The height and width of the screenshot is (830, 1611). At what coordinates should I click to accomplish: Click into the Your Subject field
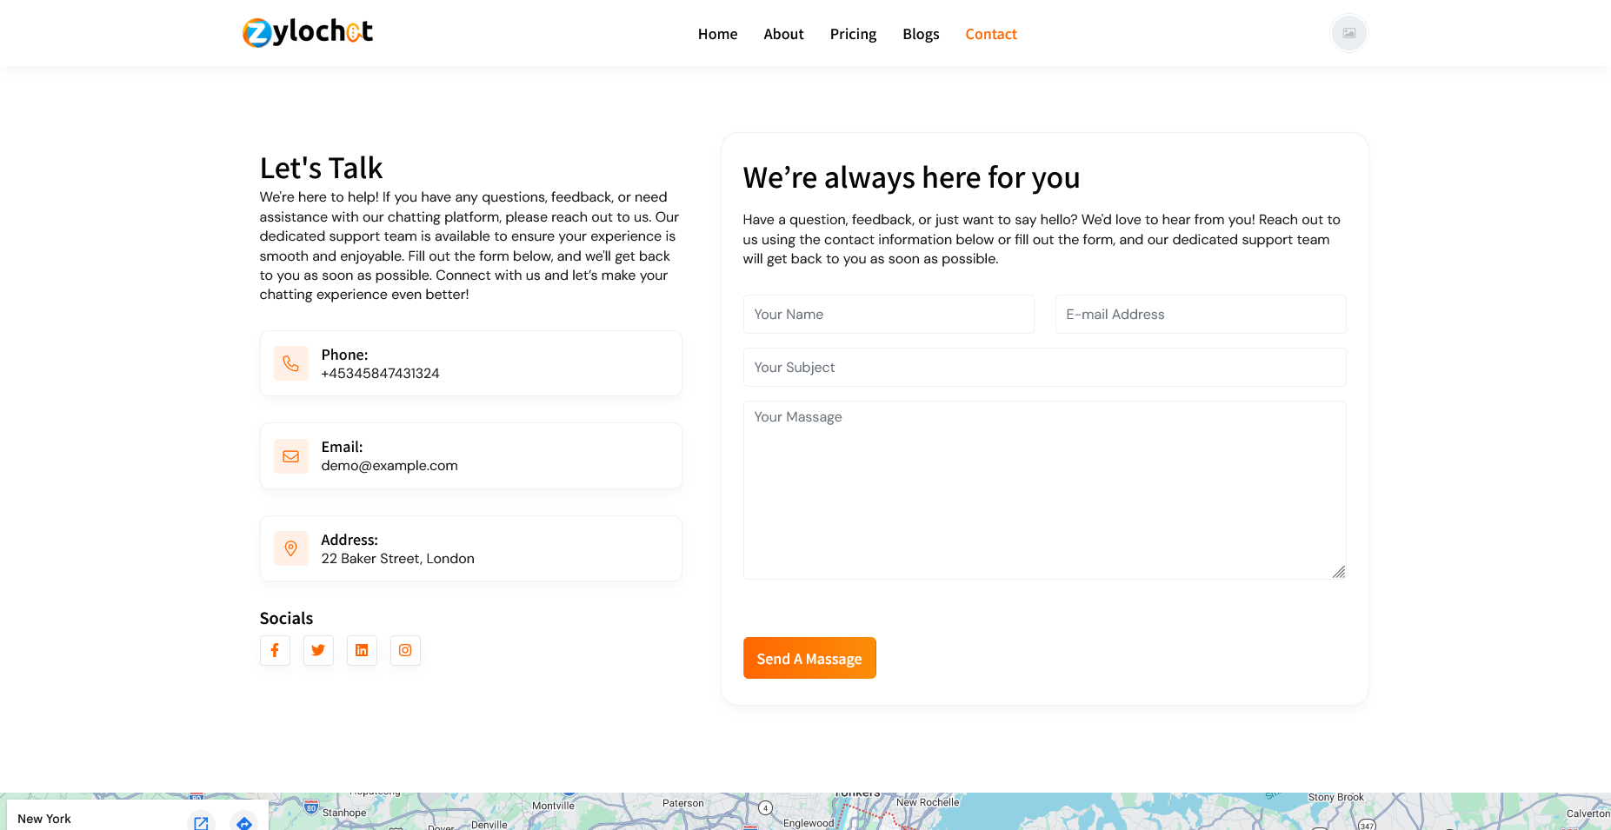point(1045,367)
